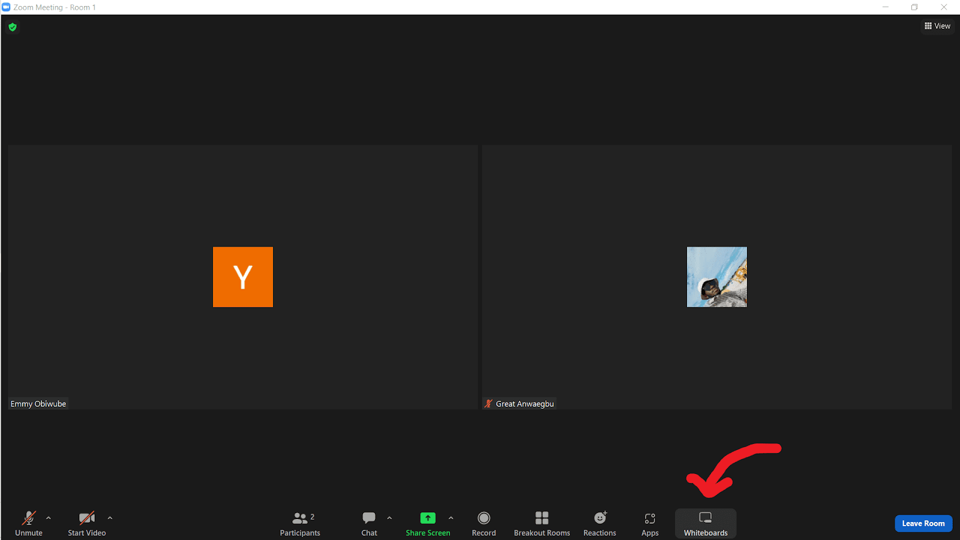Toggle mute state from the toolbar
This screenshot has height=540, width=960.
[29, 523]
